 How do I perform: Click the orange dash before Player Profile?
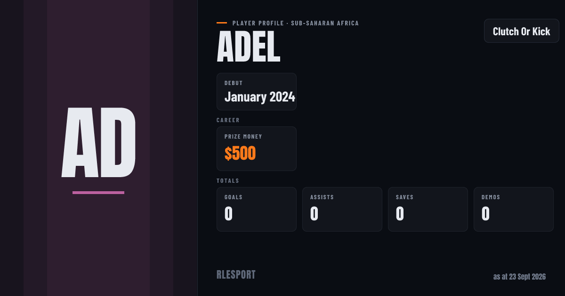click(x=222, y=23)
